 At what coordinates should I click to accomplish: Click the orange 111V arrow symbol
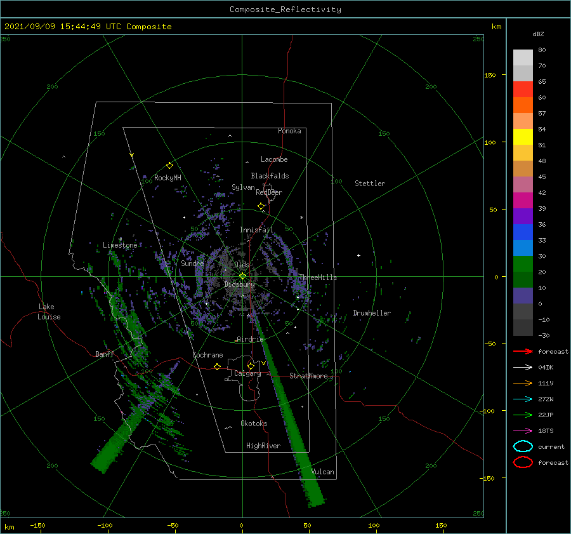523,383
